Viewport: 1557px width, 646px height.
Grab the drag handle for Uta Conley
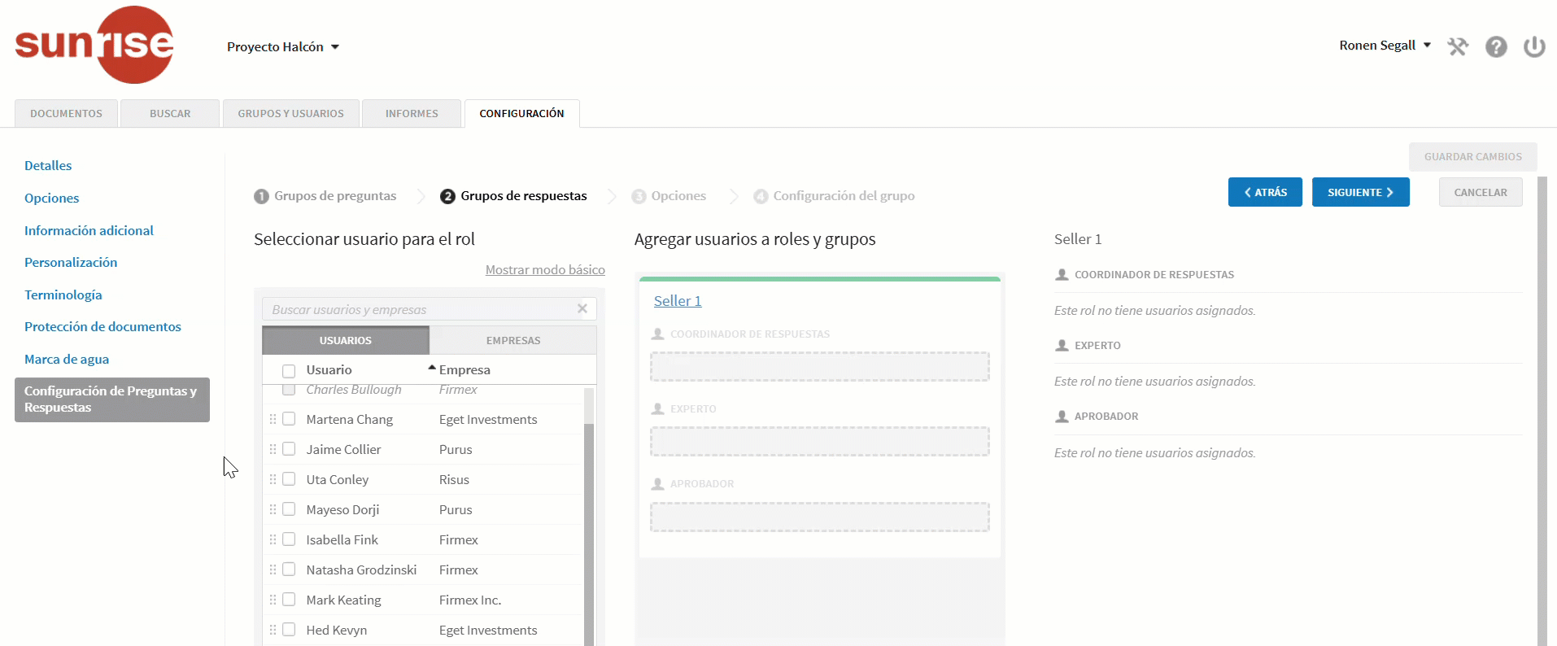(x=273, y=479)
